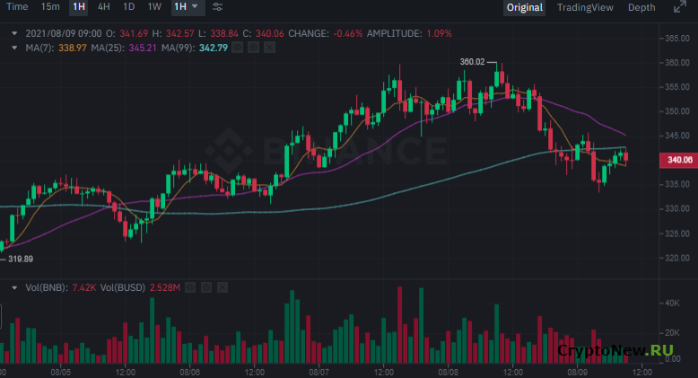Click the high price 342.57
The height and width of the screenshot is (378, 698).
click(179, 33)
